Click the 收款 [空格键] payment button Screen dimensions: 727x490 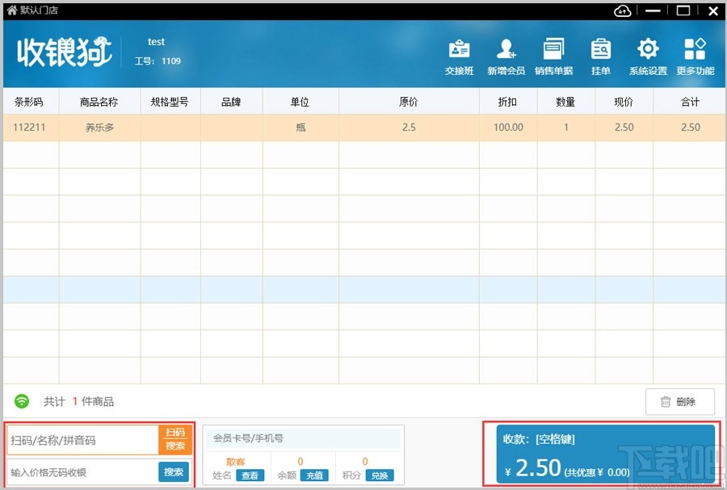(x=605, y=454)
